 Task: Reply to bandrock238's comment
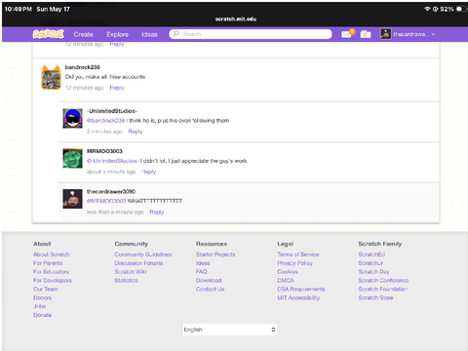pos(117,88)
